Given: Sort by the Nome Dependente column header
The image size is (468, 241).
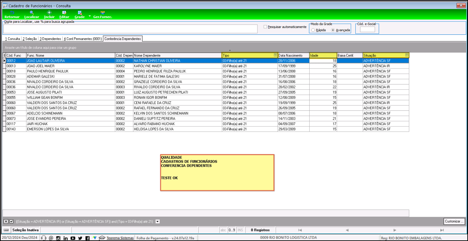Looking at the screenshot, I should 178,56.
